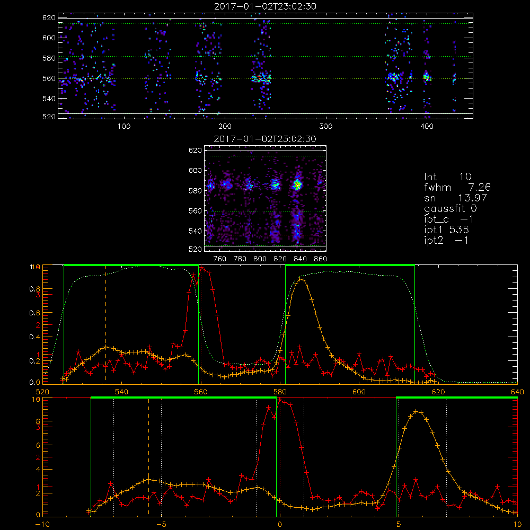Click y-axis label 560 of the top spectrogram
The height and width of the screenshot is (530, 530).
click(49, 78)
